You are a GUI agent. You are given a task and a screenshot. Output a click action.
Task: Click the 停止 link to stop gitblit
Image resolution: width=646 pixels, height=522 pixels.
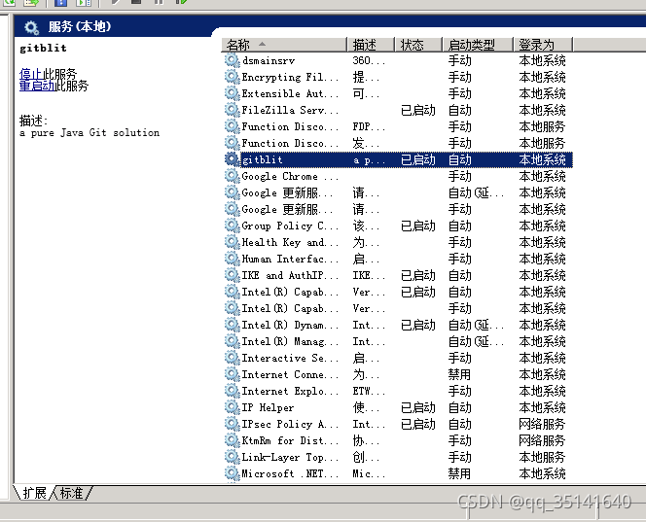point(31,74)
